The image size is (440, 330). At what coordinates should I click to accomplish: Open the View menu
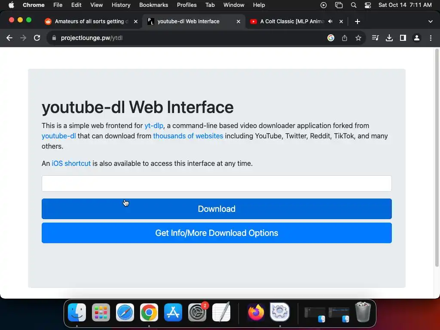tap(96, 5)
